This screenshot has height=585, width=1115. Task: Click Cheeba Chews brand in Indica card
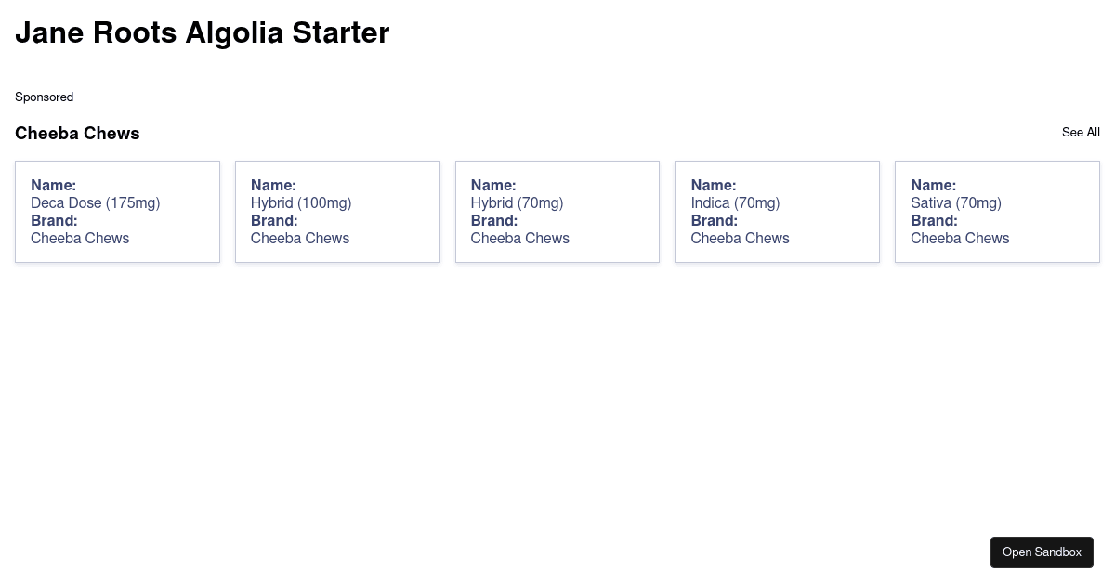click(740, 239)
